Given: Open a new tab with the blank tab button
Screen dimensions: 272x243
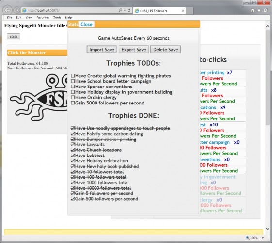Looking at the screenshot, I should point(190,11).
